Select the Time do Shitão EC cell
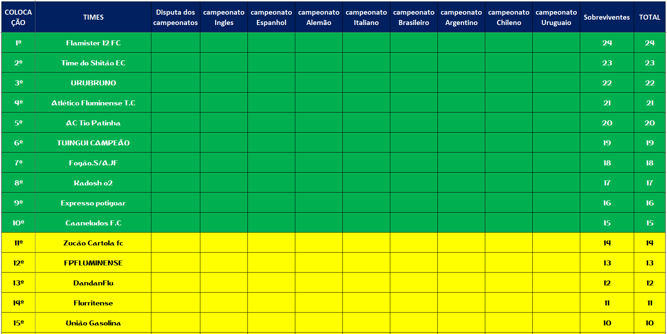The width and height of the screenshot is (667, 334). coord(93,63)
